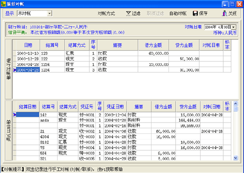This screenshot has height=173, width=244.
Task: Click the amount 99,999.00 cell
Action: tap(188, 126)
